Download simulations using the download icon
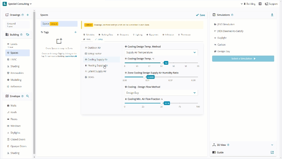The height and width of the screenshot is (159, 282). [x=272, y=15]
